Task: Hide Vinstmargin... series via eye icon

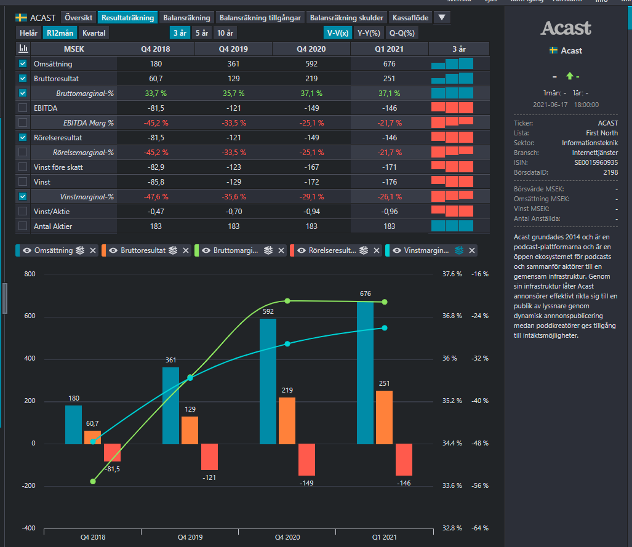Action: tap(397, 250)
